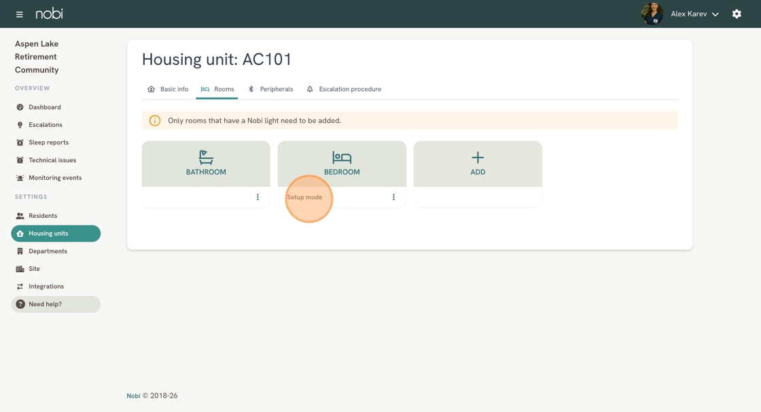Open settings gear in top bar

coord(737,14)
